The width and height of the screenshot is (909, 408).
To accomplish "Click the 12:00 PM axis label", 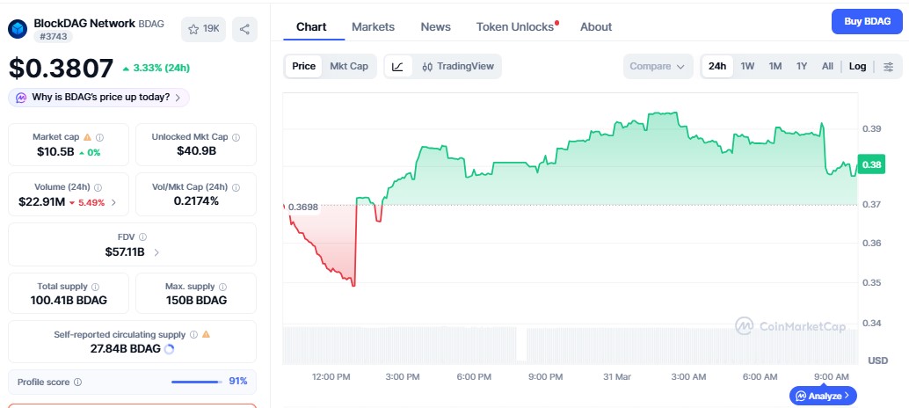I will (331, 376).
